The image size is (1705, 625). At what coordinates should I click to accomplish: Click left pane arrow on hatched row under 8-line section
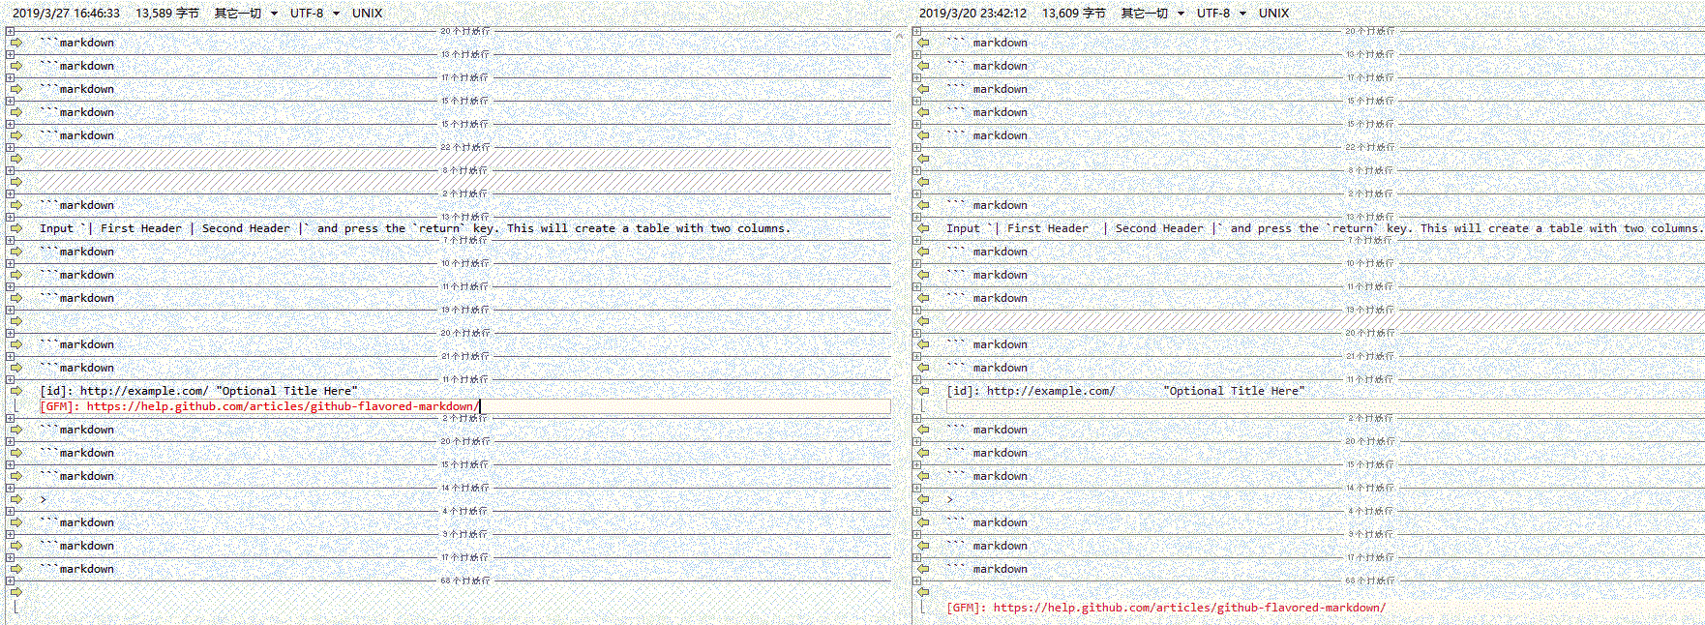point(16,182)
